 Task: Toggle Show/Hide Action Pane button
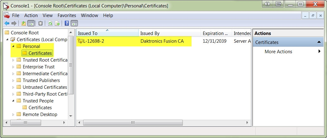[x=74, y=23]
